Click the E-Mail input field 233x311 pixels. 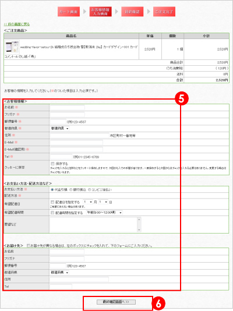(76, 143)
